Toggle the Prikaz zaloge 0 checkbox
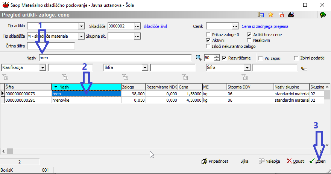Screen dimensions: 331x174 [x=208, y=35]
